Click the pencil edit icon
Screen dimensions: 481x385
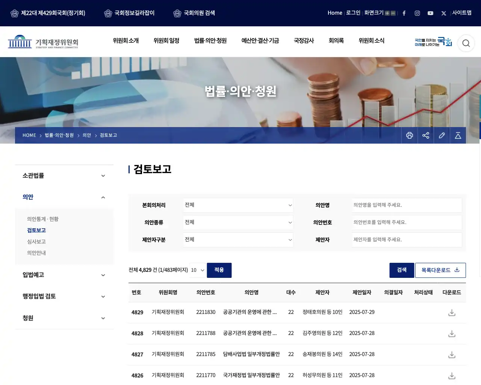coord(442,135)
